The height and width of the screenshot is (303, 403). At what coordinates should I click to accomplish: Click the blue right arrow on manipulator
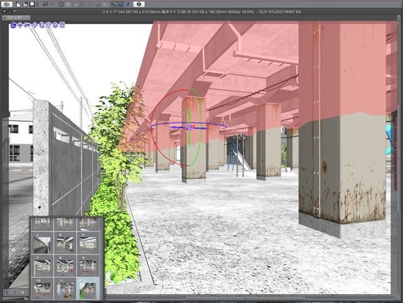203,128
